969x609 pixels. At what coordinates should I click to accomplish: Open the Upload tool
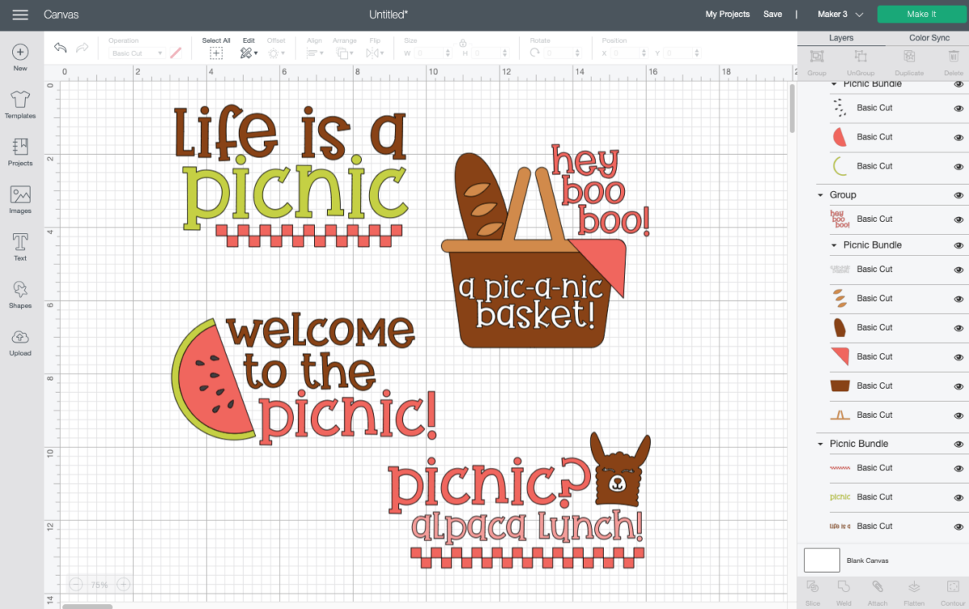[20, 342]
